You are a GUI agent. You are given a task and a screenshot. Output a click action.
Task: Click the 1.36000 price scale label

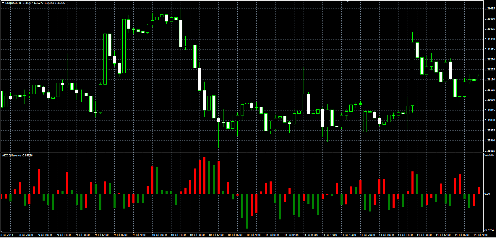(x=490, y=120)
